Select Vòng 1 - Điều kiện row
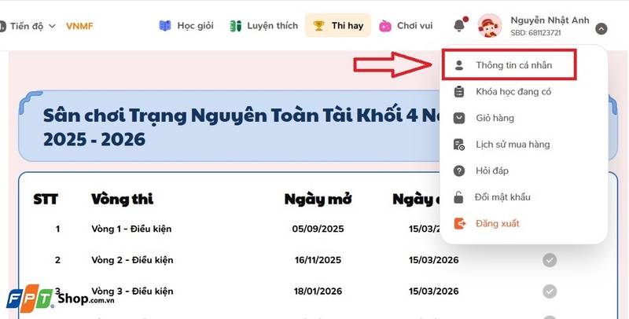Screen dimensions: 629x319 click(131, 229)
